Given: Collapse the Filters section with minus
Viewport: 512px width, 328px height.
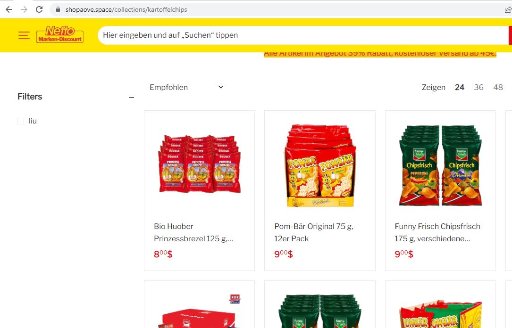Looking at the screenshot, I should click(x=132, y=98).
